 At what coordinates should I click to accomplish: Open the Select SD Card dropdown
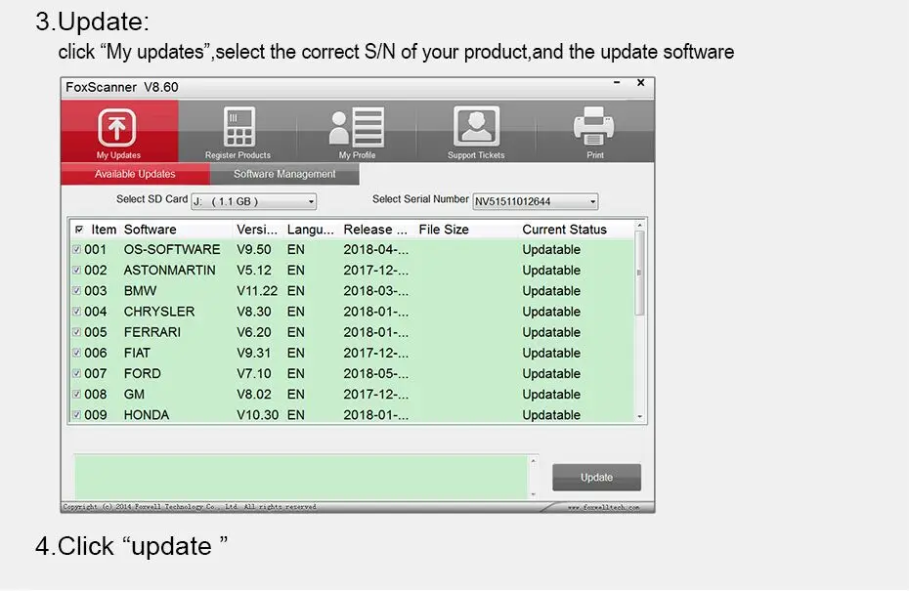pos(254,201)
